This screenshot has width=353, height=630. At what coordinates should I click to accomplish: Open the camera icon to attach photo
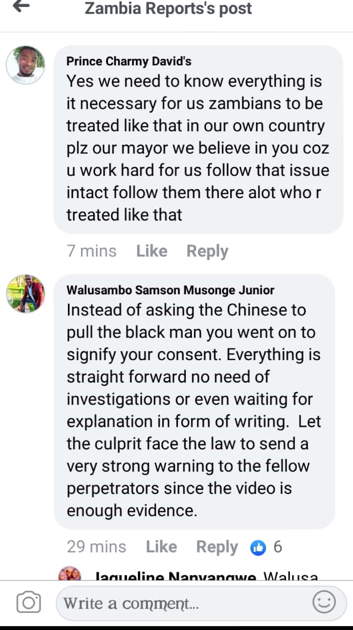point(28,603)
